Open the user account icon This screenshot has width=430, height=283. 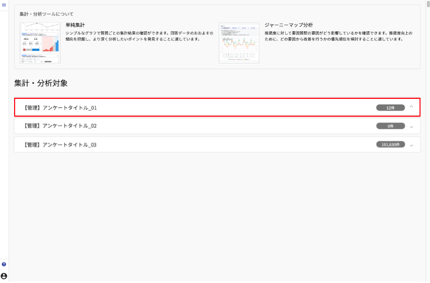point(4,276)
